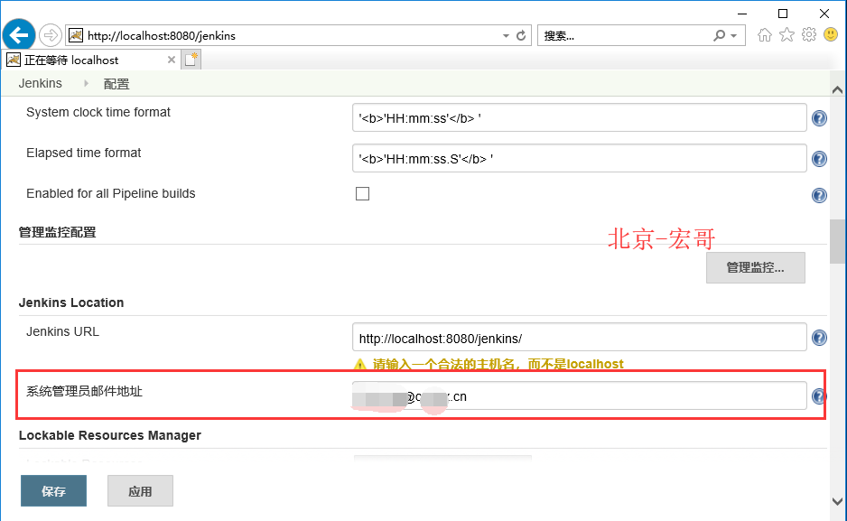The height and width of the screenshot is (521, 847).
Task: Refresh the Jenkins configuration page
Action: (x=521, y=34)
